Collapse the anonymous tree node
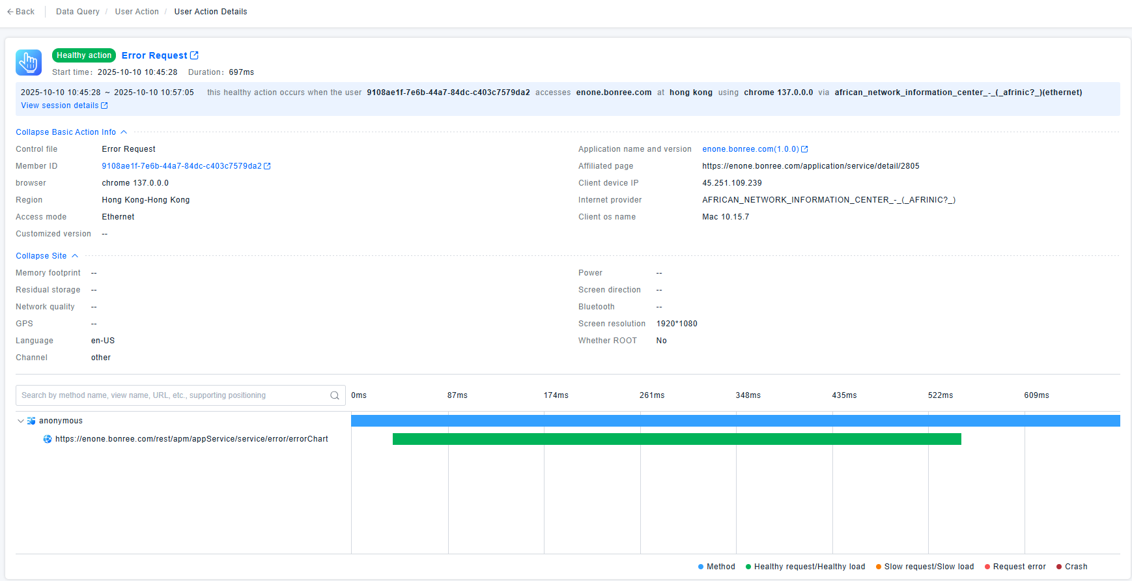Image resolution: width=1132 pixels, height=581 pixels. pos(21,421)
